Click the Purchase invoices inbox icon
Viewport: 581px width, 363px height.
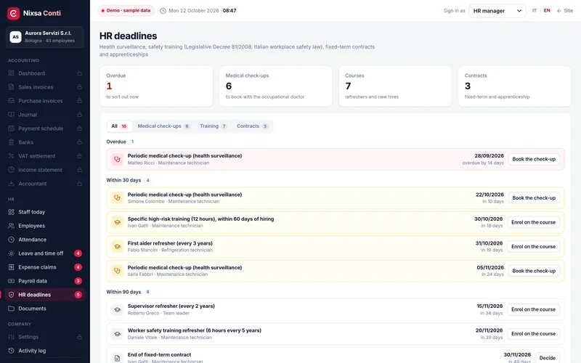[x=11, y=101]
